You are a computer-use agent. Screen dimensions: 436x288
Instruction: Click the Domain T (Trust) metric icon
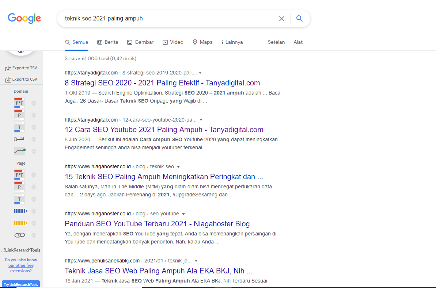(19, 127)
